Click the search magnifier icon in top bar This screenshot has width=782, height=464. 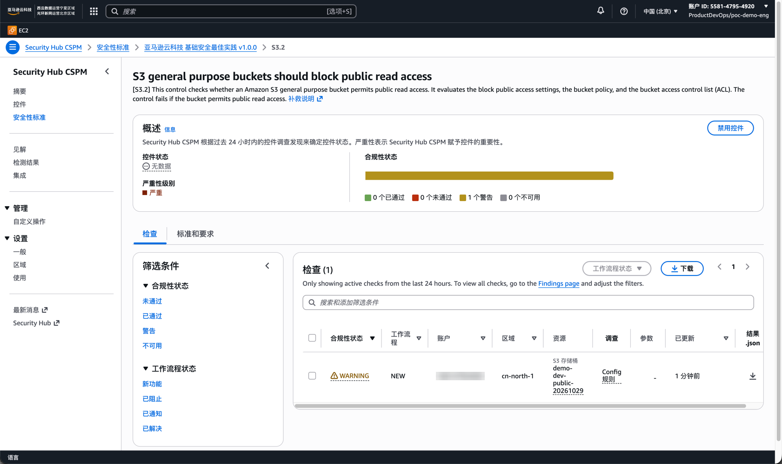pos(115,11)
